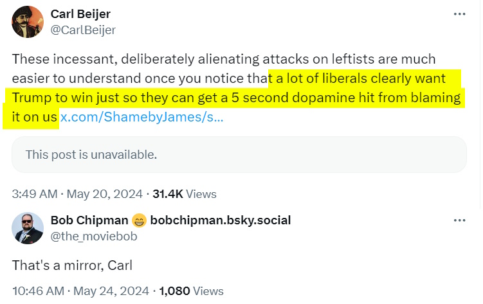
Task: View the 31.4K Views count
Action: (x=185, y=193)
